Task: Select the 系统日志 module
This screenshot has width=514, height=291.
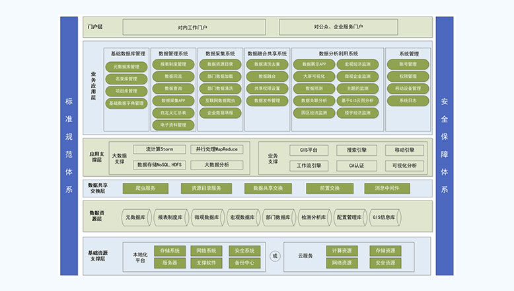Action: tap(408, 100)
